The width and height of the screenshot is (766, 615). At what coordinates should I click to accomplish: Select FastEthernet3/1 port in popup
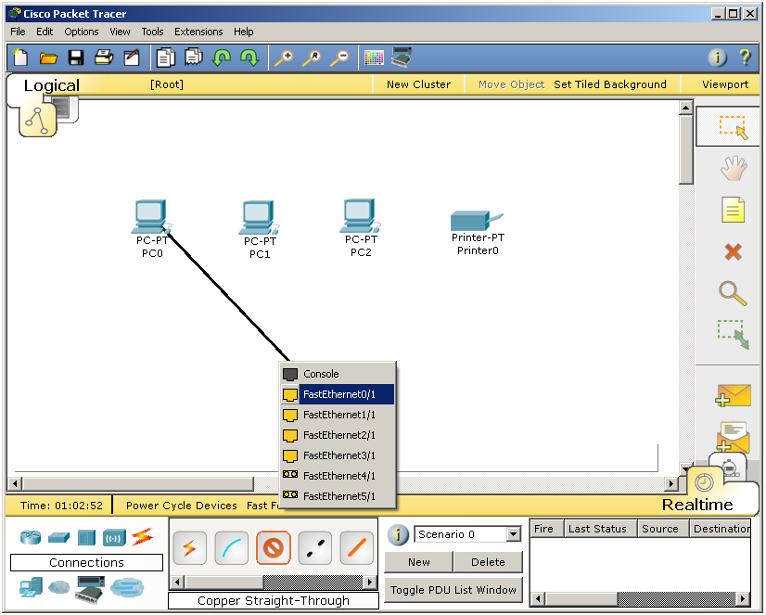338,455
